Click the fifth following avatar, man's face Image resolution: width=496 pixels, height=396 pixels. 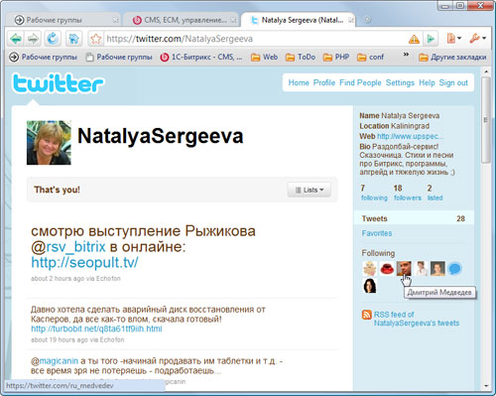[437, 268]
